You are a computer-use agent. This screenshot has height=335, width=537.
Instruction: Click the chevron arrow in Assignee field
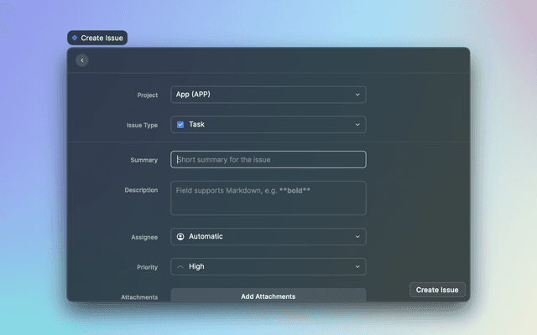[x=357, y=237]
